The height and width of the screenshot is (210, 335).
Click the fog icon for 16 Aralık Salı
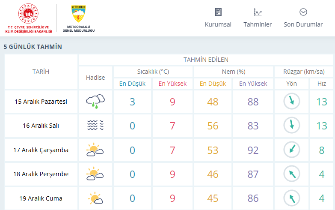[x=95, y=126]
